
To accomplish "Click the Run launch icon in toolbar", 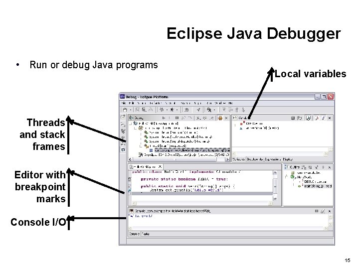I will click(172, 110).
